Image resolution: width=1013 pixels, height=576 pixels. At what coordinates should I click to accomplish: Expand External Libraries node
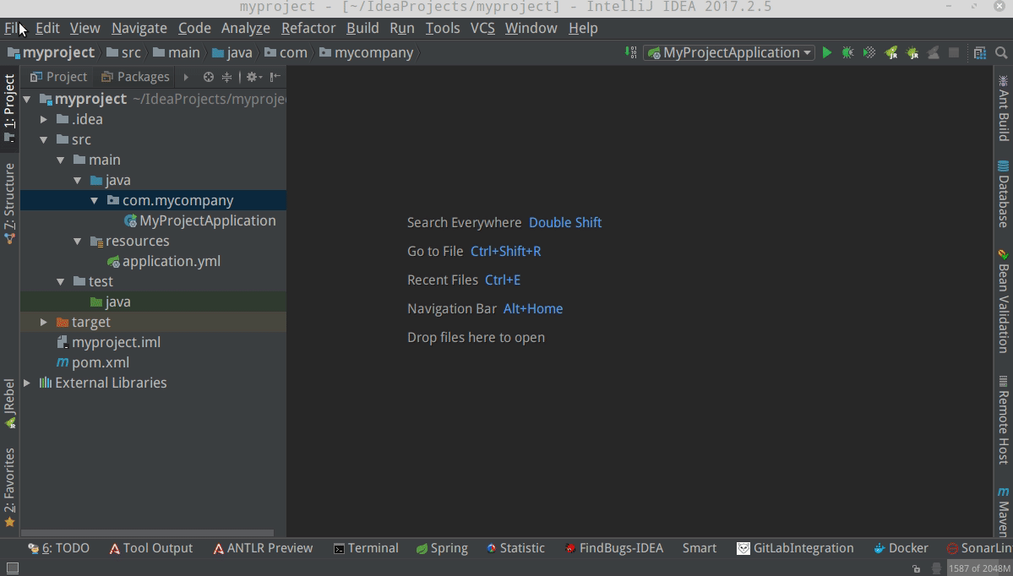tap(27, 383)
